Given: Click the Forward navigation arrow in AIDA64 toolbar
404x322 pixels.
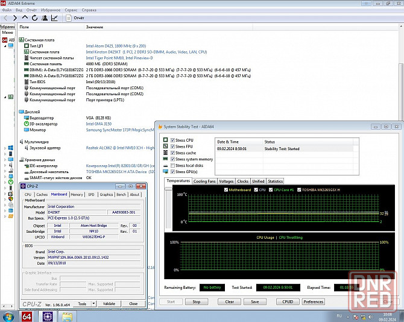Looking at the screenshot, I should pos(15,18).
